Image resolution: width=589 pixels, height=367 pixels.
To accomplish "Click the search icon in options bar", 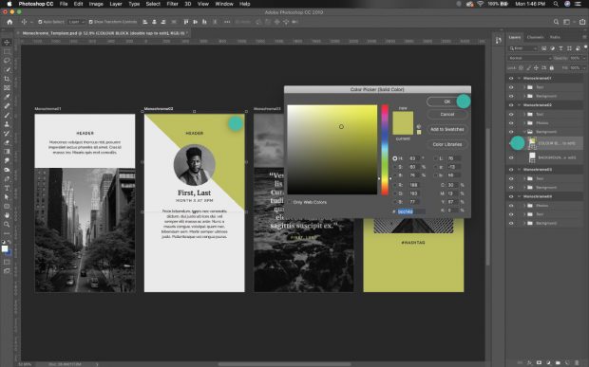I will (x=556, y=22).
